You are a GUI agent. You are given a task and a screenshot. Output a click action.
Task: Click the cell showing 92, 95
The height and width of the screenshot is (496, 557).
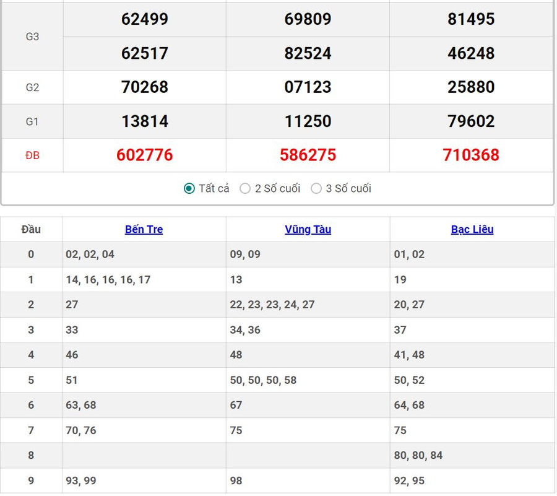click(409, 481)
